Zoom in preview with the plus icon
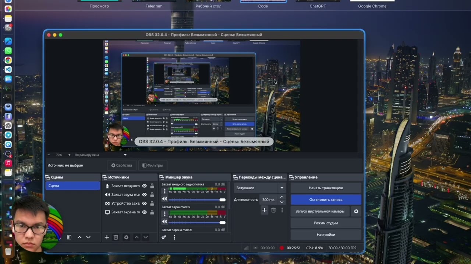Screen dimensions: 471x264 pyautogui.click(x=69, y=155)
